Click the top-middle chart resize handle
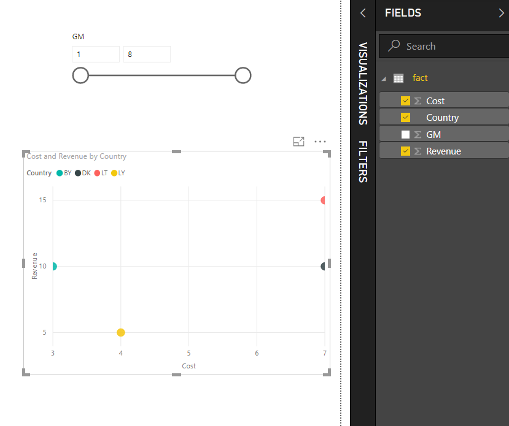The image size is (509, 426). point(176,151)
